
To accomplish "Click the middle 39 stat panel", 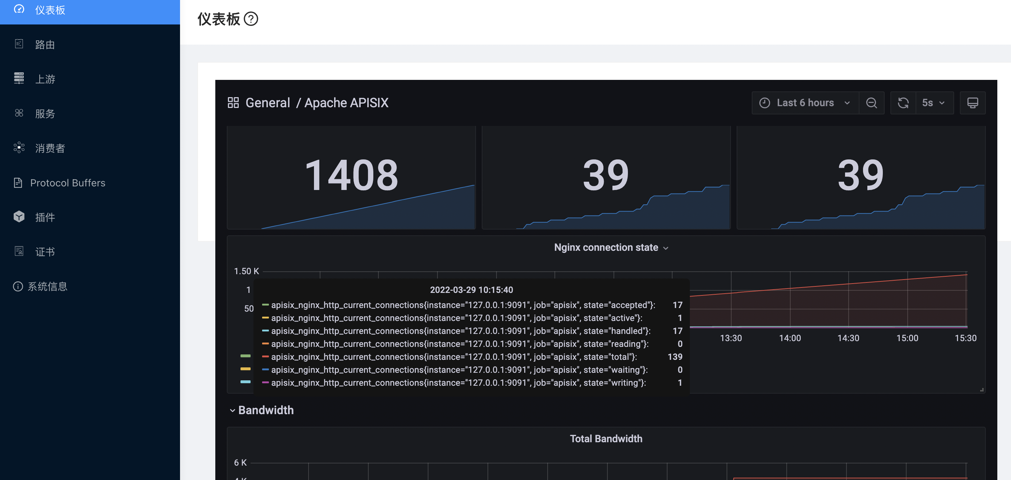I will [x=606, y=177].
